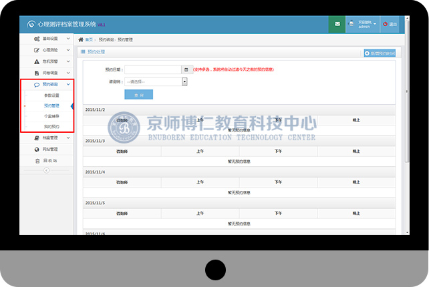The image size is (429, 287).
Task: Open the 回收站 trash bin icon
Action: click(x=37, y=161)
